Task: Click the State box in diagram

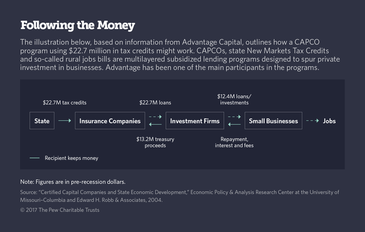Action: pos(42,121)
